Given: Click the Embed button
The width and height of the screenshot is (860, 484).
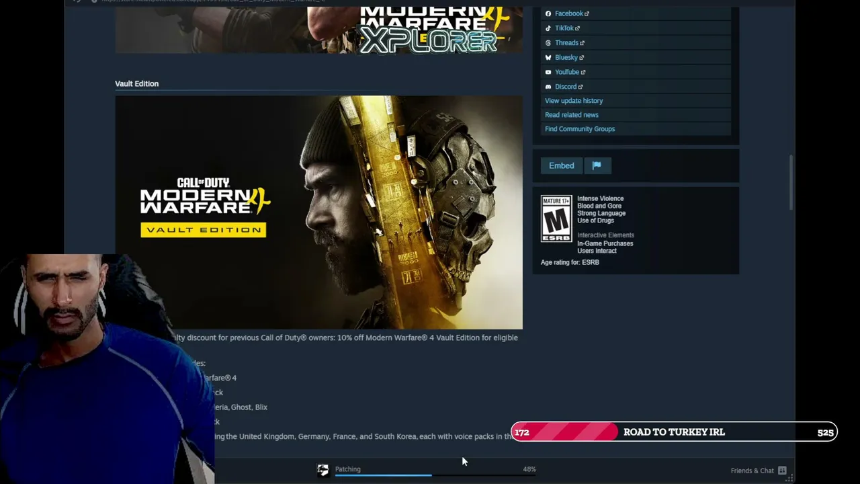Looking at the screenshot, I should [x=562, y=165].
